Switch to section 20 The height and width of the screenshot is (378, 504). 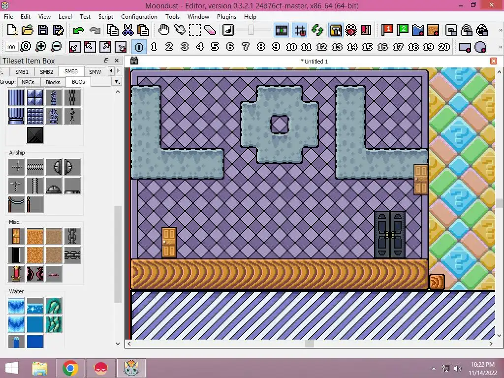[x=444, y=47]
